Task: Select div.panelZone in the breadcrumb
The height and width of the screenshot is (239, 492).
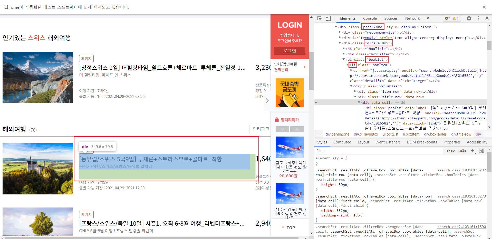Action: [x=337, y=134]
